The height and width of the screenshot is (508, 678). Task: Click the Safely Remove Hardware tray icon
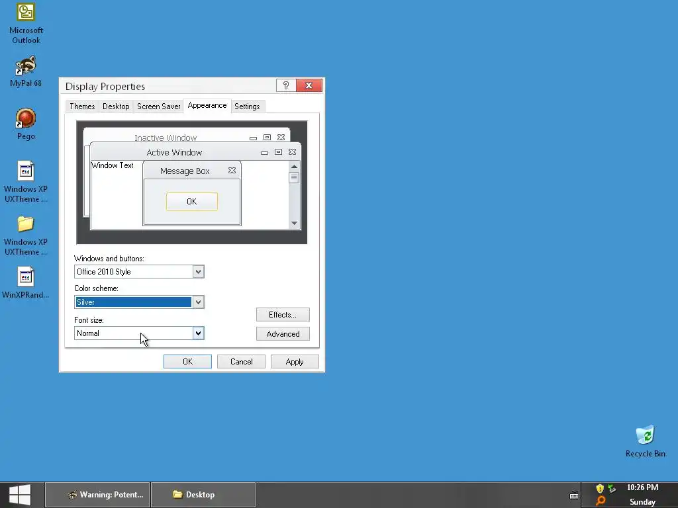pyautogui.click(x=612, y=489)
